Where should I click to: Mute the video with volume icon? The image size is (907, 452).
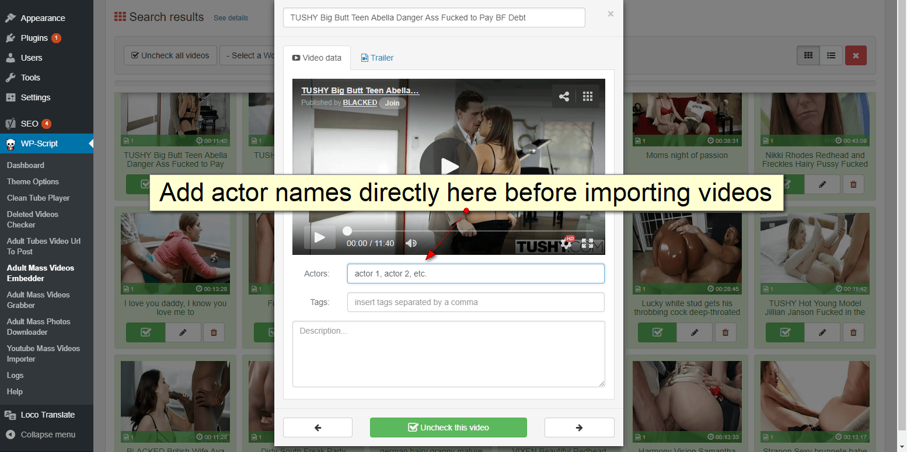(x=411, y=243)
